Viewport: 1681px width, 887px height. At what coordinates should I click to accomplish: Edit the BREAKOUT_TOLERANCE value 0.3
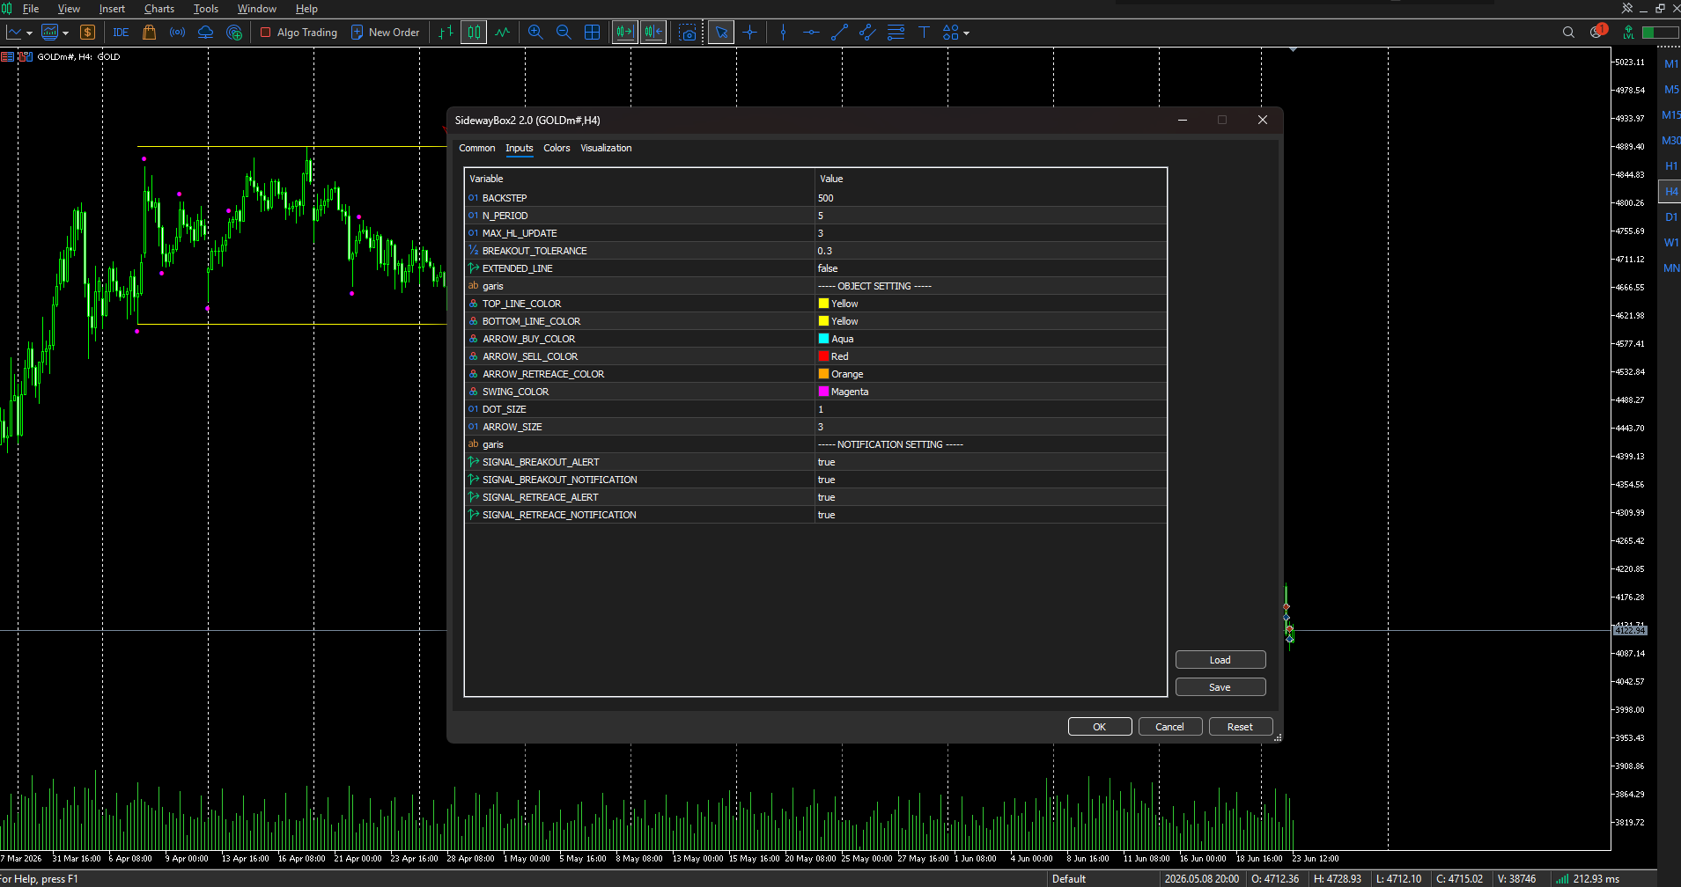point(991,251)
